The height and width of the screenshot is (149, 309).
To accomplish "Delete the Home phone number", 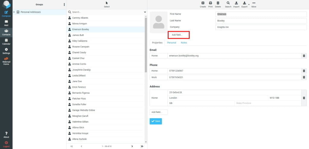I will click(x=304, y=71).
